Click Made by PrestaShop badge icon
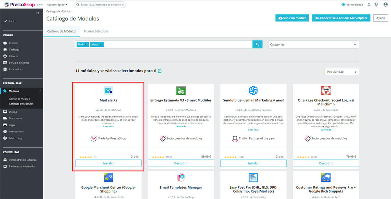The image size is (391, 199). [94, 138]
